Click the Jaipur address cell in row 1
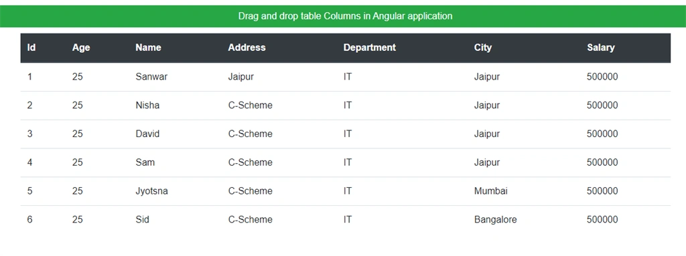This screenshot has width=686, height=256. [241, 77]
